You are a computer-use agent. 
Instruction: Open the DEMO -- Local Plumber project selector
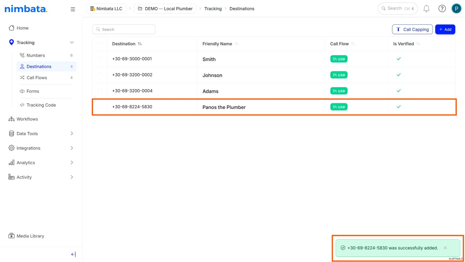point(165,9)
